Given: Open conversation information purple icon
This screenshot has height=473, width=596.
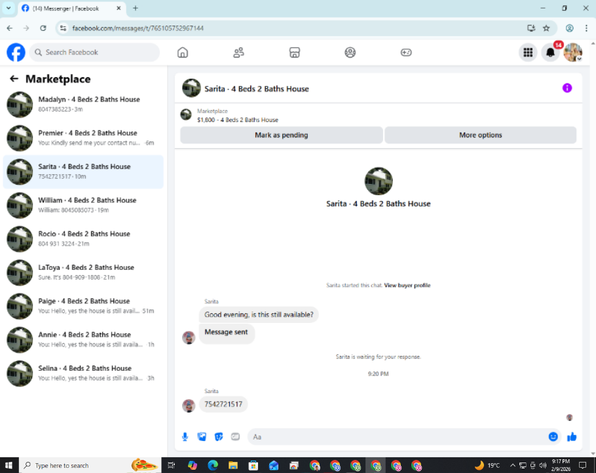Looking at the screenshot, I should point(567,88).
